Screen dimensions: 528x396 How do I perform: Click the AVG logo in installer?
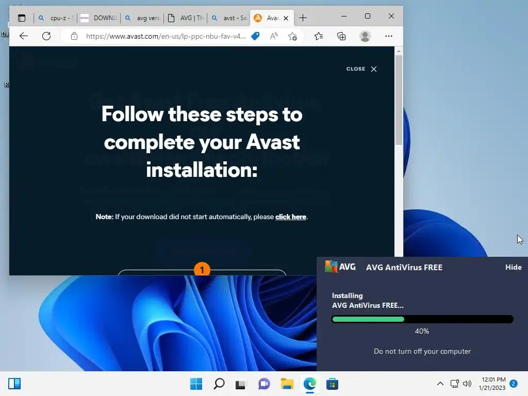(340, 267)
